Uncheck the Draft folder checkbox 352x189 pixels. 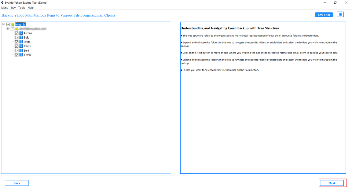tap(17, 42)
